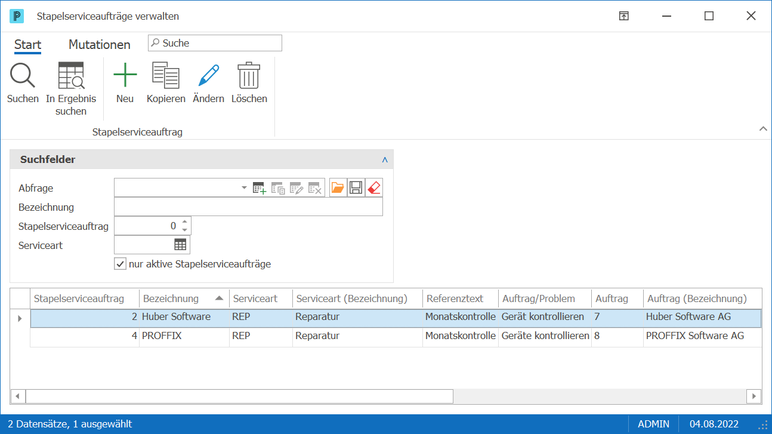Click Auftrag (Bezeichnung) column header
Screen dimensions: 772x434
pyautogui.click(x=703, y=298)
